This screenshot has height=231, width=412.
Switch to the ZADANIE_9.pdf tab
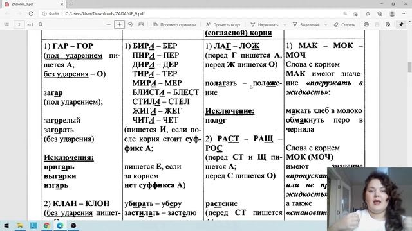[x=33, y=4]
